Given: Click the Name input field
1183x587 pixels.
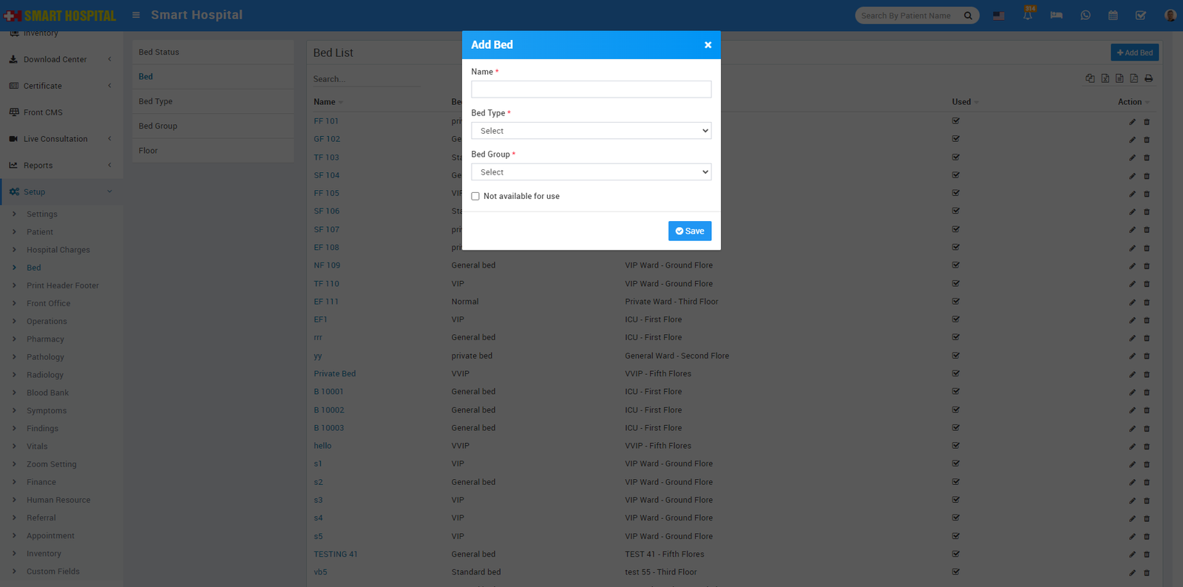Looking at the screenshot, I should click(x=591, y=89).
